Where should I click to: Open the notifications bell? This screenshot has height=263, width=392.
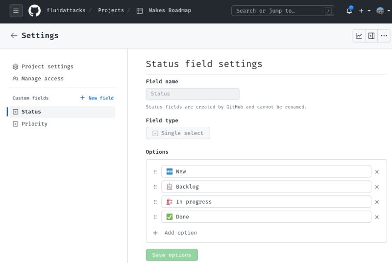(349, 11)
